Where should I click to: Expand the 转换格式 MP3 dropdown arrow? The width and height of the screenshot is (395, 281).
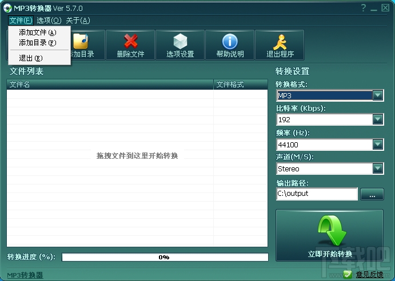pos(378,95)
